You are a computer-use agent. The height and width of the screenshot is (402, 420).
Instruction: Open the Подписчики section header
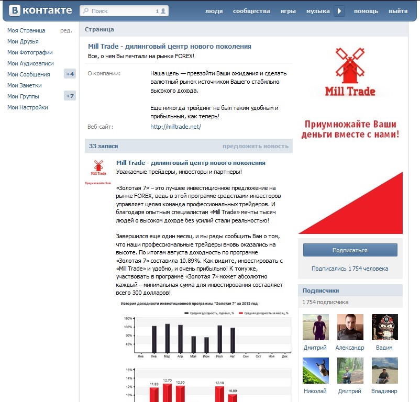click(x=320, y=291)
